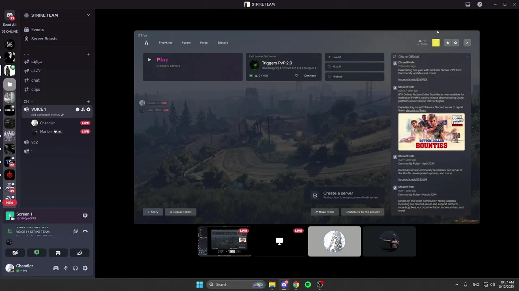The image size is (519, 291).
Task: Toggle noise suppression icon
Action: 75,231
